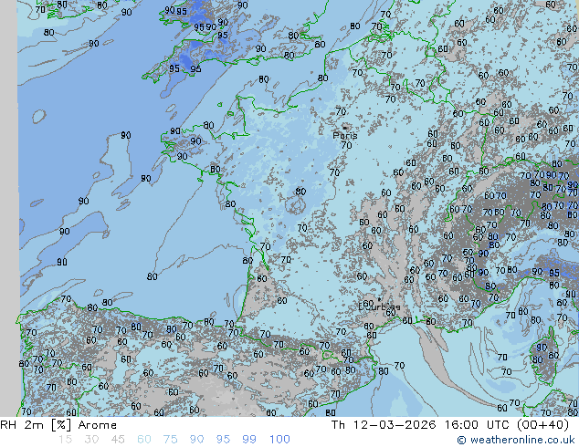Viewport: 579px width, 447px height.
Task: Click the Paris city label
Action: tap(345, 135)
